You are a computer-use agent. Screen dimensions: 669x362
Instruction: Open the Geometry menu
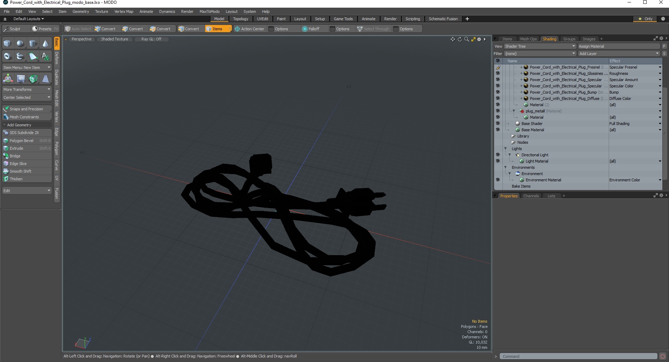(x=80, y=11)
